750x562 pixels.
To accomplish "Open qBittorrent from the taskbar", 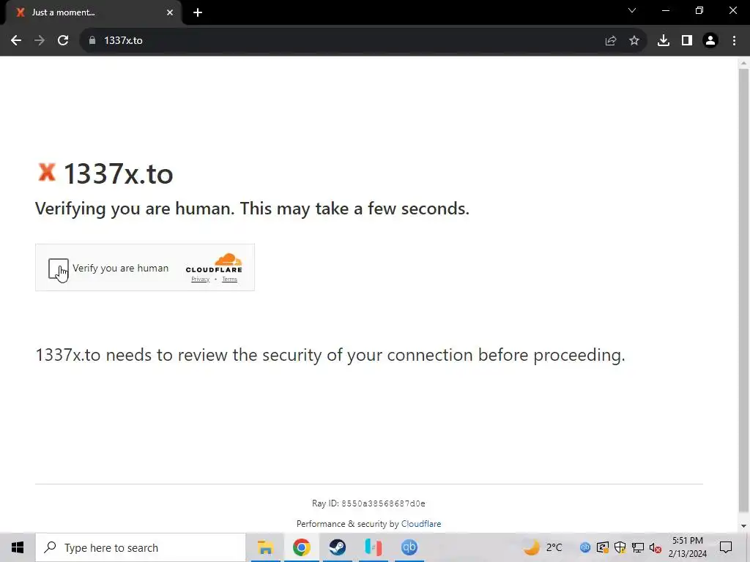I will click(409, 547).
